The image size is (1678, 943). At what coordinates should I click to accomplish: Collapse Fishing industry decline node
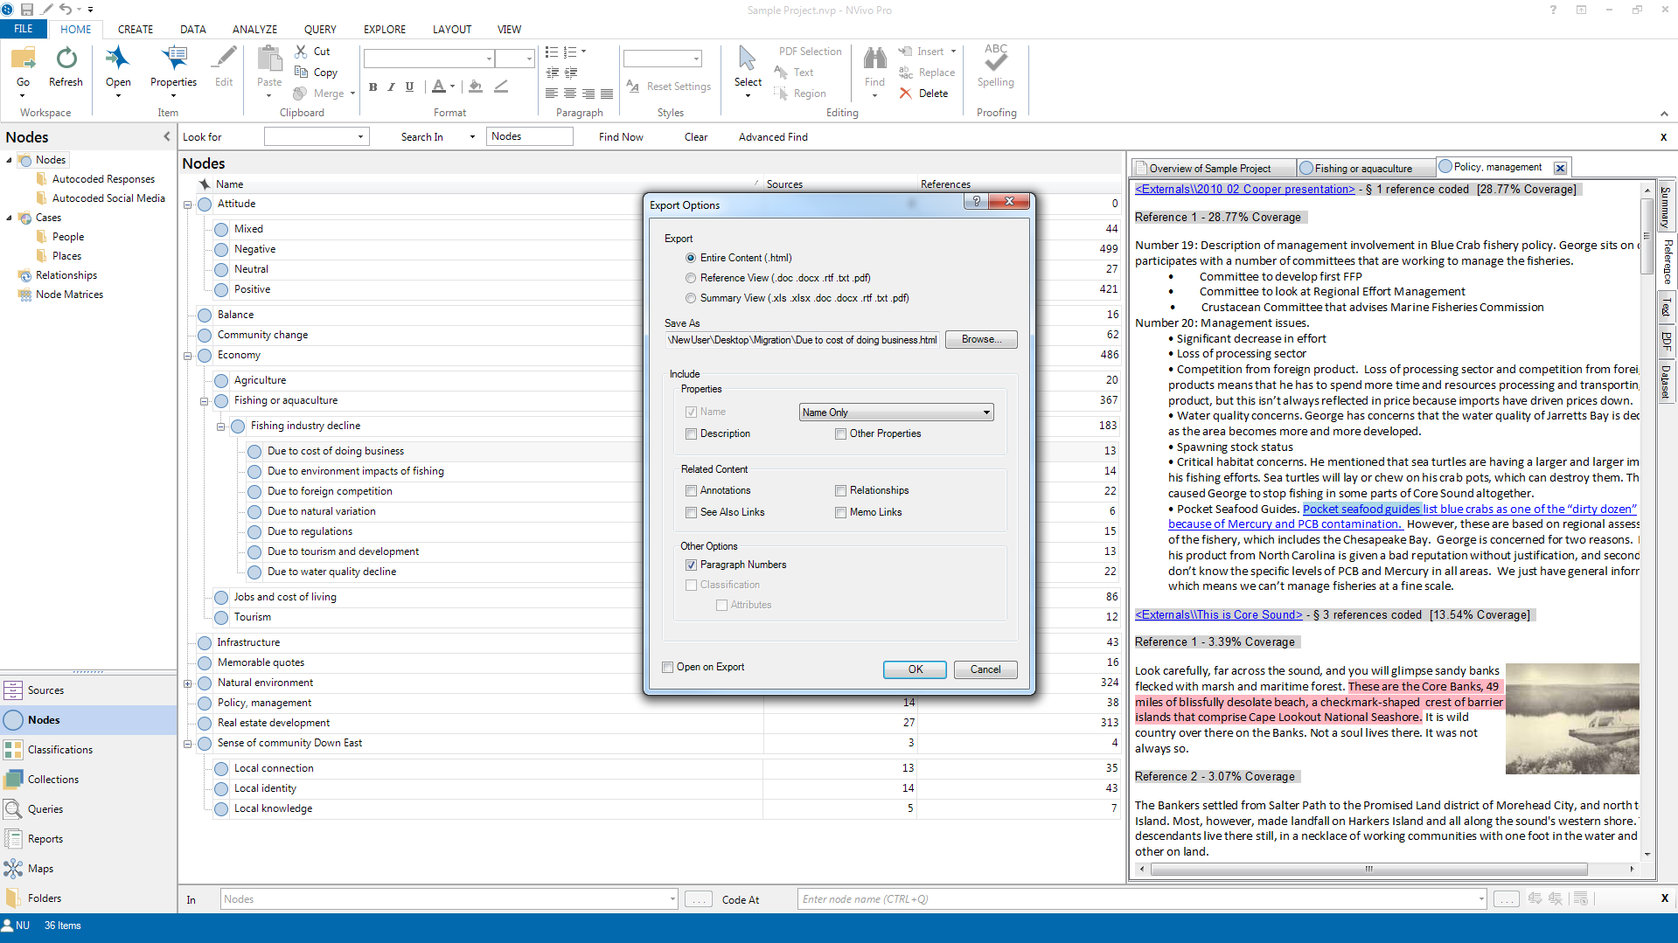coord(220,427)
